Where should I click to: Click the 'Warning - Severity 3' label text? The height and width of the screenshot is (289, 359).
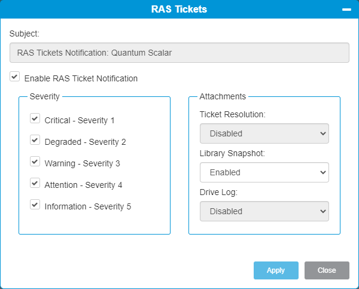82,163
